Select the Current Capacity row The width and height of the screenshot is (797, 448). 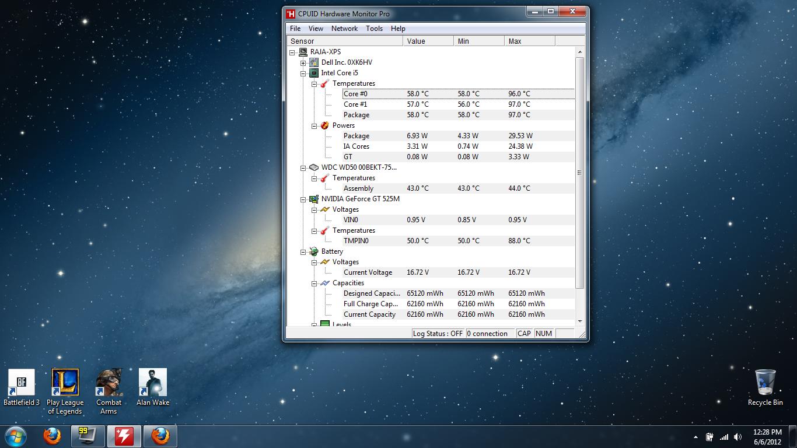tap(459, 314)
